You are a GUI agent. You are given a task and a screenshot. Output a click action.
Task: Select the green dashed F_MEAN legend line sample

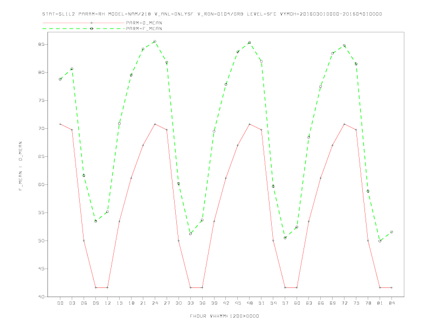pos(84,29)
